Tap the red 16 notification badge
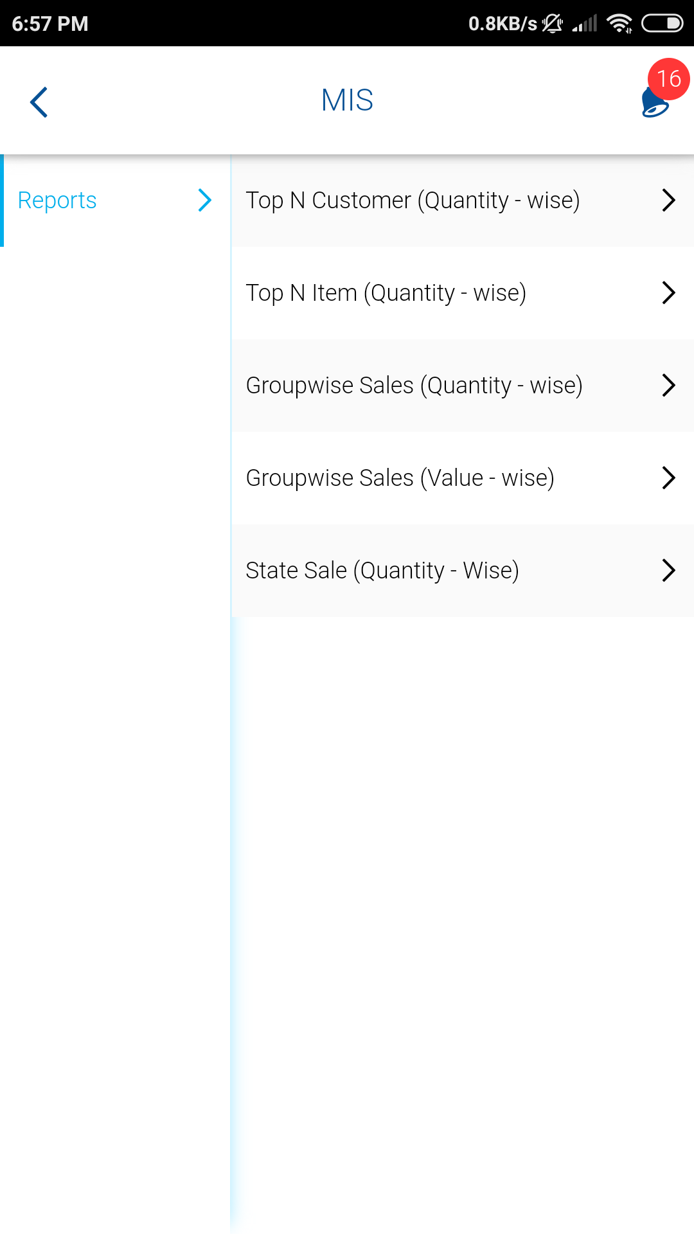694x1234 pixels. pos(668,79)
